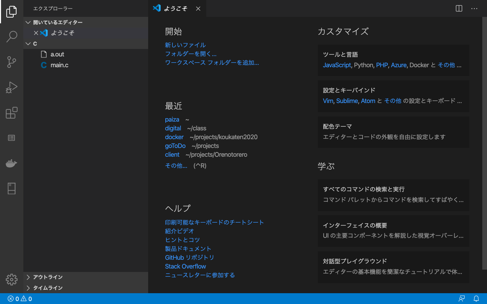Click Sublime keybinding link
The height and width of the screenshot is (304, 487).
click(x=347, y=101)
